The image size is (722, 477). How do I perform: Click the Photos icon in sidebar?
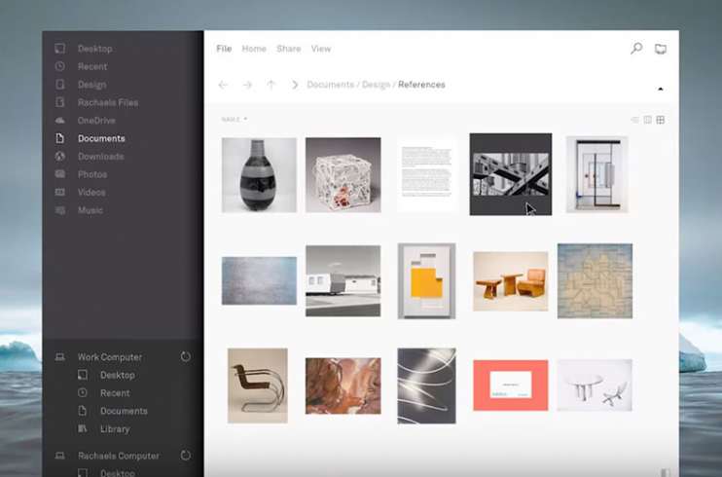[60, 174]
